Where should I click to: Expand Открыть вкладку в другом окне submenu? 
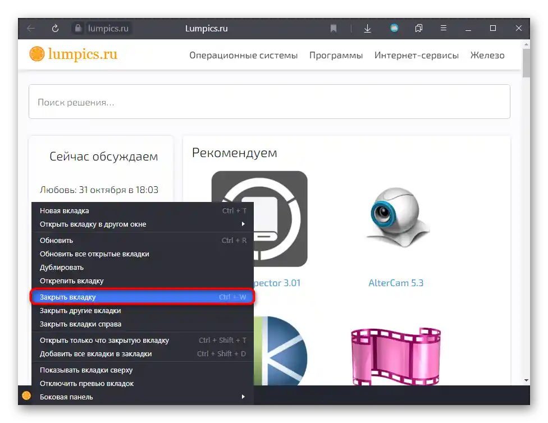click(143, 224)
